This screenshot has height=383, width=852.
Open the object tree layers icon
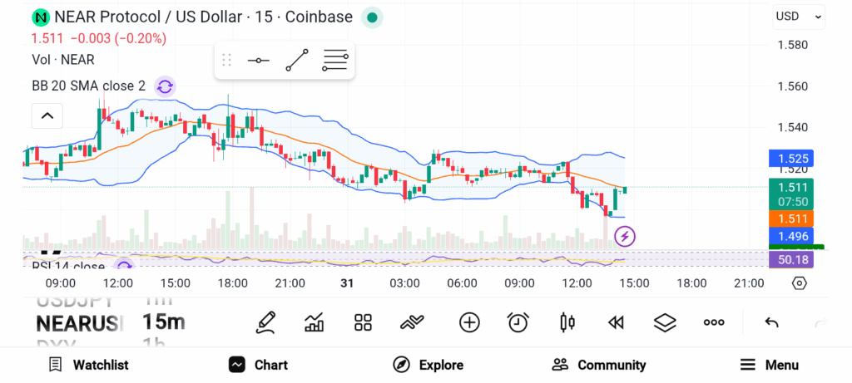click(x=664, y=322)
